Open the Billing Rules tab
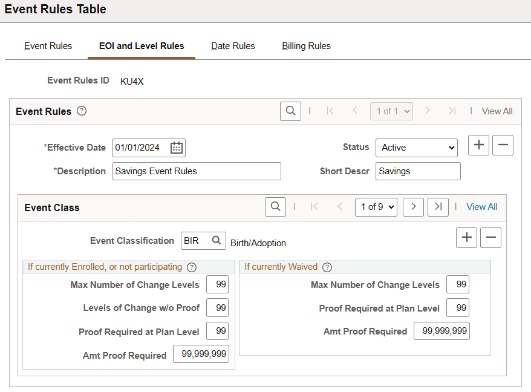The height and width of the screenshot is (392, 531). point(305,45)
